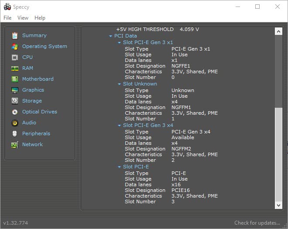Image resolution: width=288 pixels, height=229 pixels.
Task: Collapse the Slot Unknown node
Action: 119,84
